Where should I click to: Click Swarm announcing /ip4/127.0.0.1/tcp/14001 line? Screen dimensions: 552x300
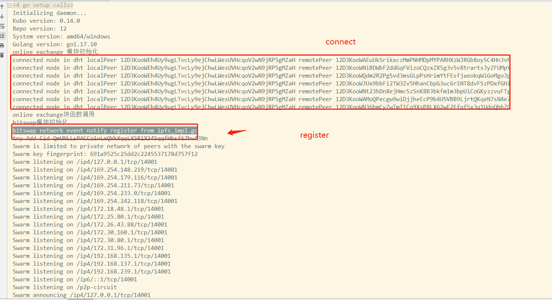tap(81, 295)
